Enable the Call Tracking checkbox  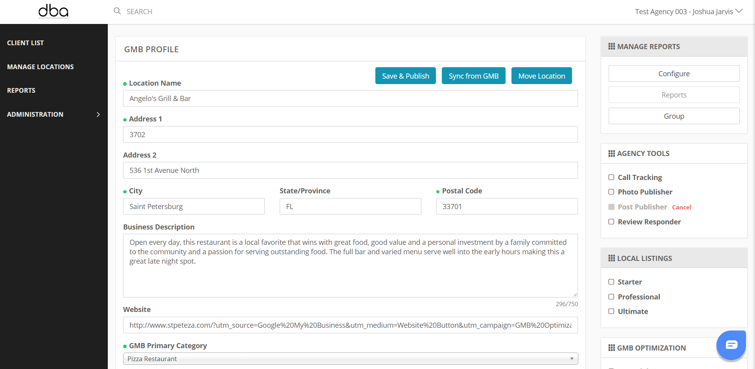(x=611, y=177)
